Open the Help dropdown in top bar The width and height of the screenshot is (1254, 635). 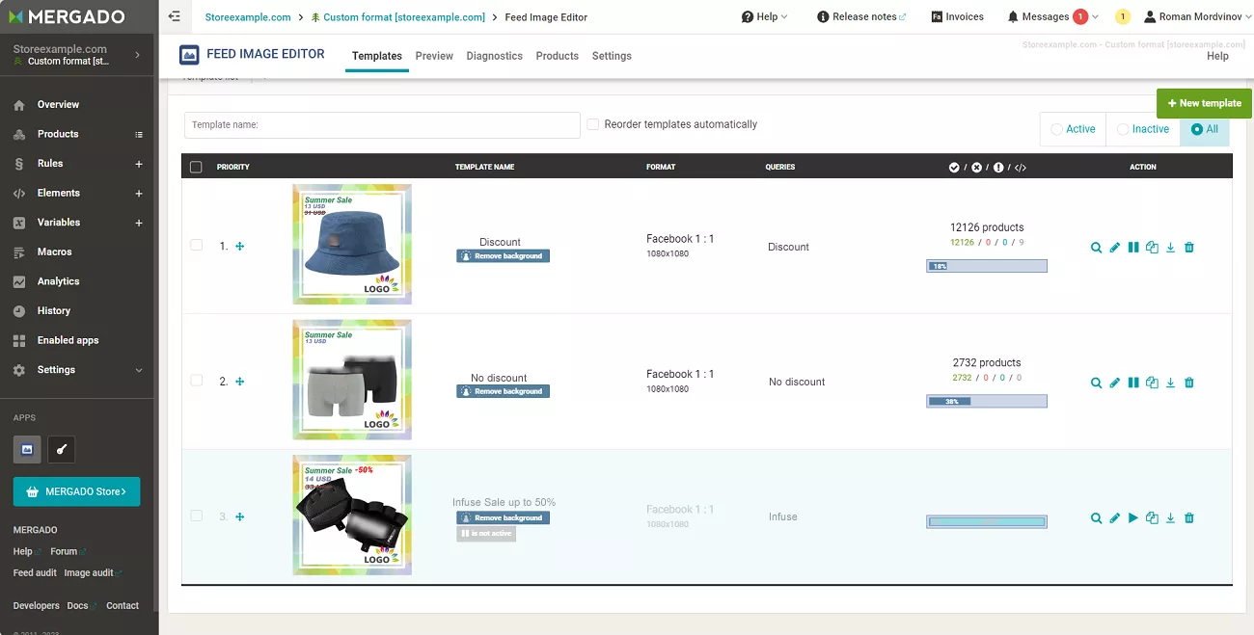click(x=764, y=16)
